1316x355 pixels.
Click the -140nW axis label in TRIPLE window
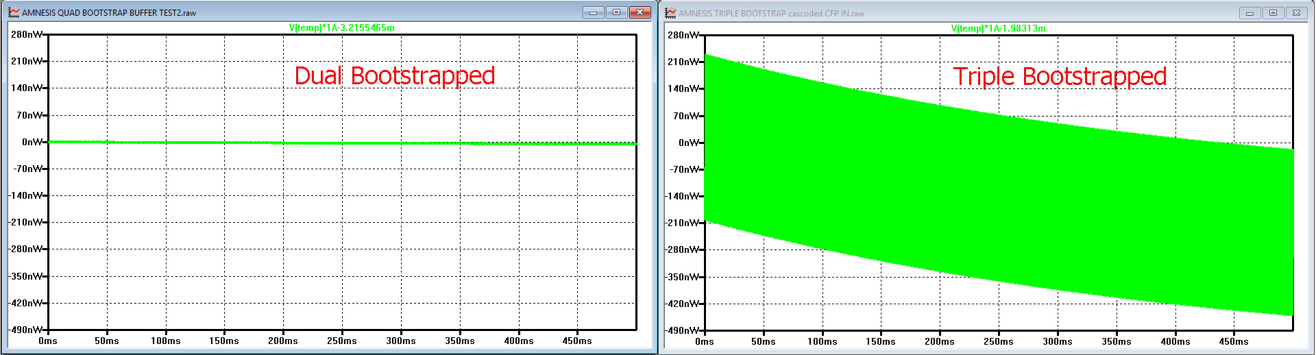(683, 196)
